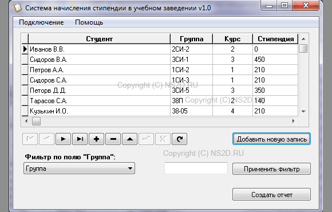332x212 pixels.
Task: Click the vertical scrollbar thumb
Action: pos(303,48)
